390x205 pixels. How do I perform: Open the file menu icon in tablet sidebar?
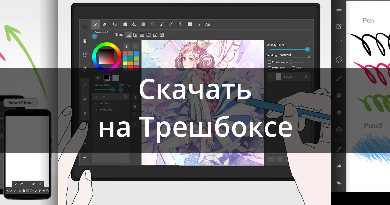pyautogui.click(x=85, y=41)
